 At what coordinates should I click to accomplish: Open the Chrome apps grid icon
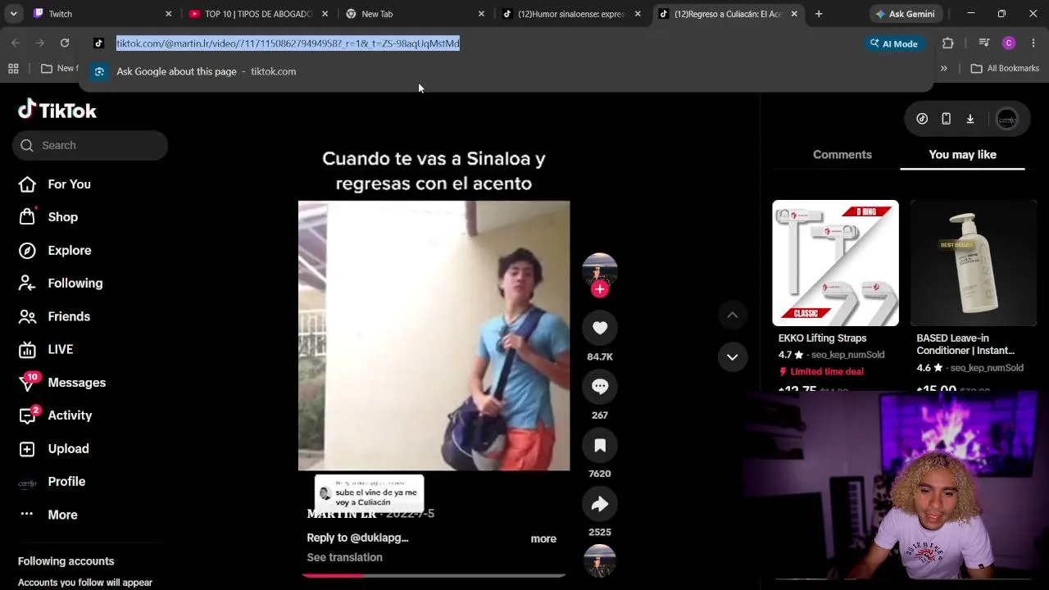click(x=13, y=69)
